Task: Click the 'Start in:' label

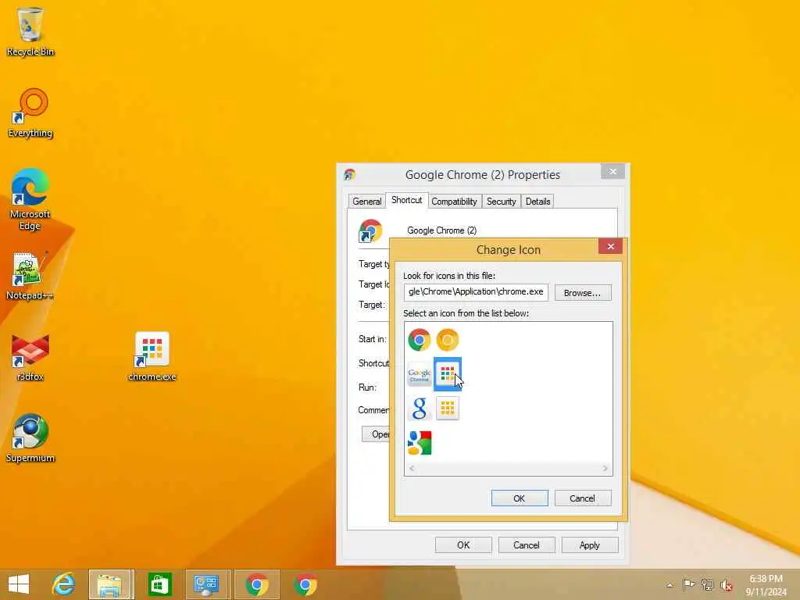Action: (x=373, y=339)
